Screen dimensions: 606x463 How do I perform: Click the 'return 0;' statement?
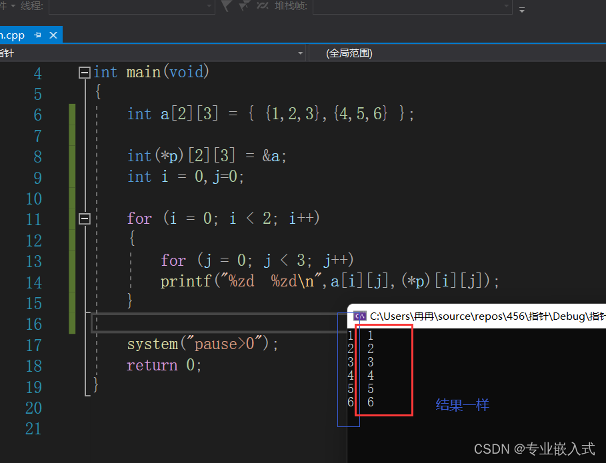pos(164,364)
